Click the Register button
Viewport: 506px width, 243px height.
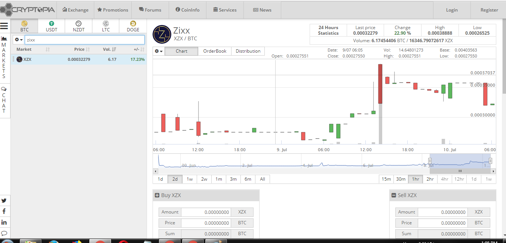tap(489, 10)
